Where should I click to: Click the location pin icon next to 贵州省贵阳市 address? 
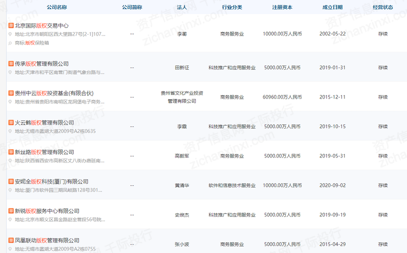pyautogui.click(x=10, y=102)
